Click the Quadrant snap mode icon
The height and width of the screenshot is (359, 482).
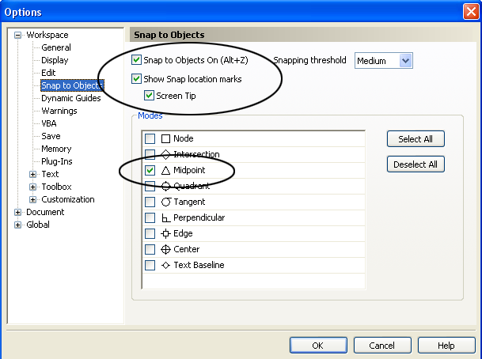tap(165, 186)
